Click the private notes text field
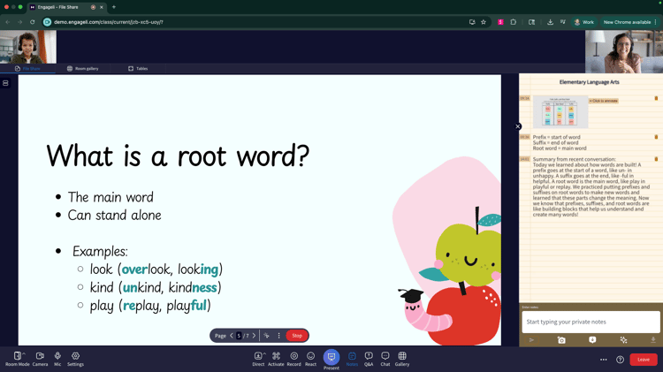This screenshot has width=663, height=372. click(x=591, y=322)
